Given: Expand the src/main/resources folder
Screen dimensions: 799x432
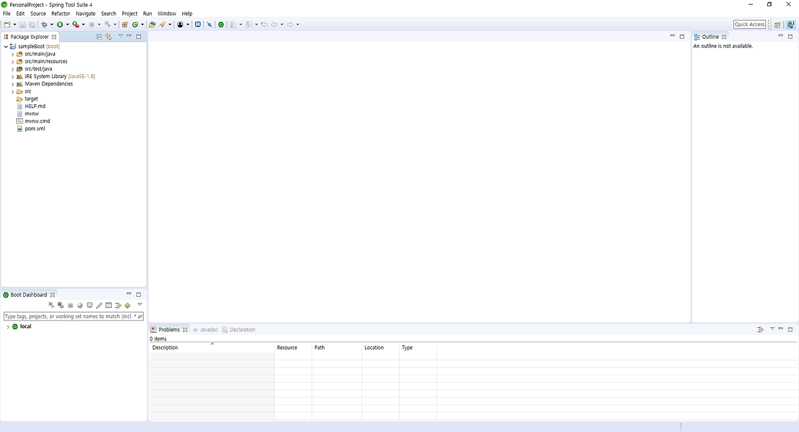Looking at the screenshot, I should pyautogui.click(x=12, y=62).
